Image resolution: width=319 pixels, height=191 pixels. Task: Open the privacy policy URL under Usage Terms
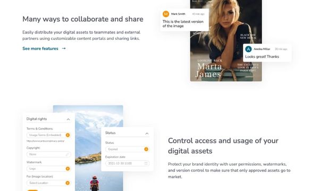[45, 141]
